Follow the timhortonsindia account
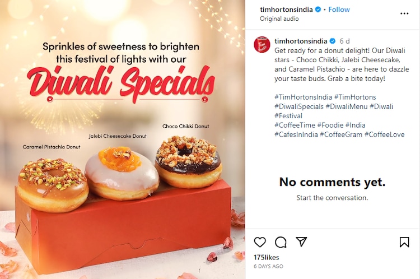 [339, 10]
